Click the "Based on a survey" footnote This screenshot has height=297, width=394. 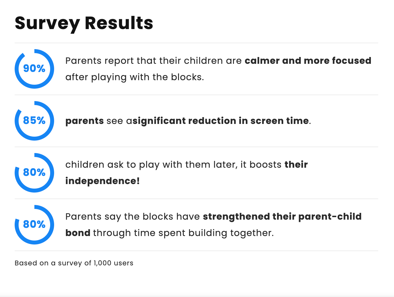[x=74, y=263]
